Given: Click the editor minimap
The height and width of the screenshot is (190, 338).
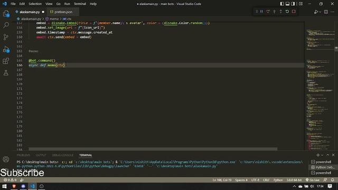Looking at the screenshot, I should [320, 86].
